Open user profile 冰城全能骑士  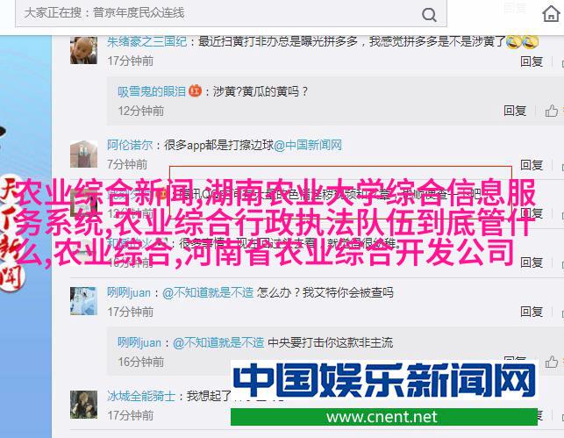pos(141,396)
